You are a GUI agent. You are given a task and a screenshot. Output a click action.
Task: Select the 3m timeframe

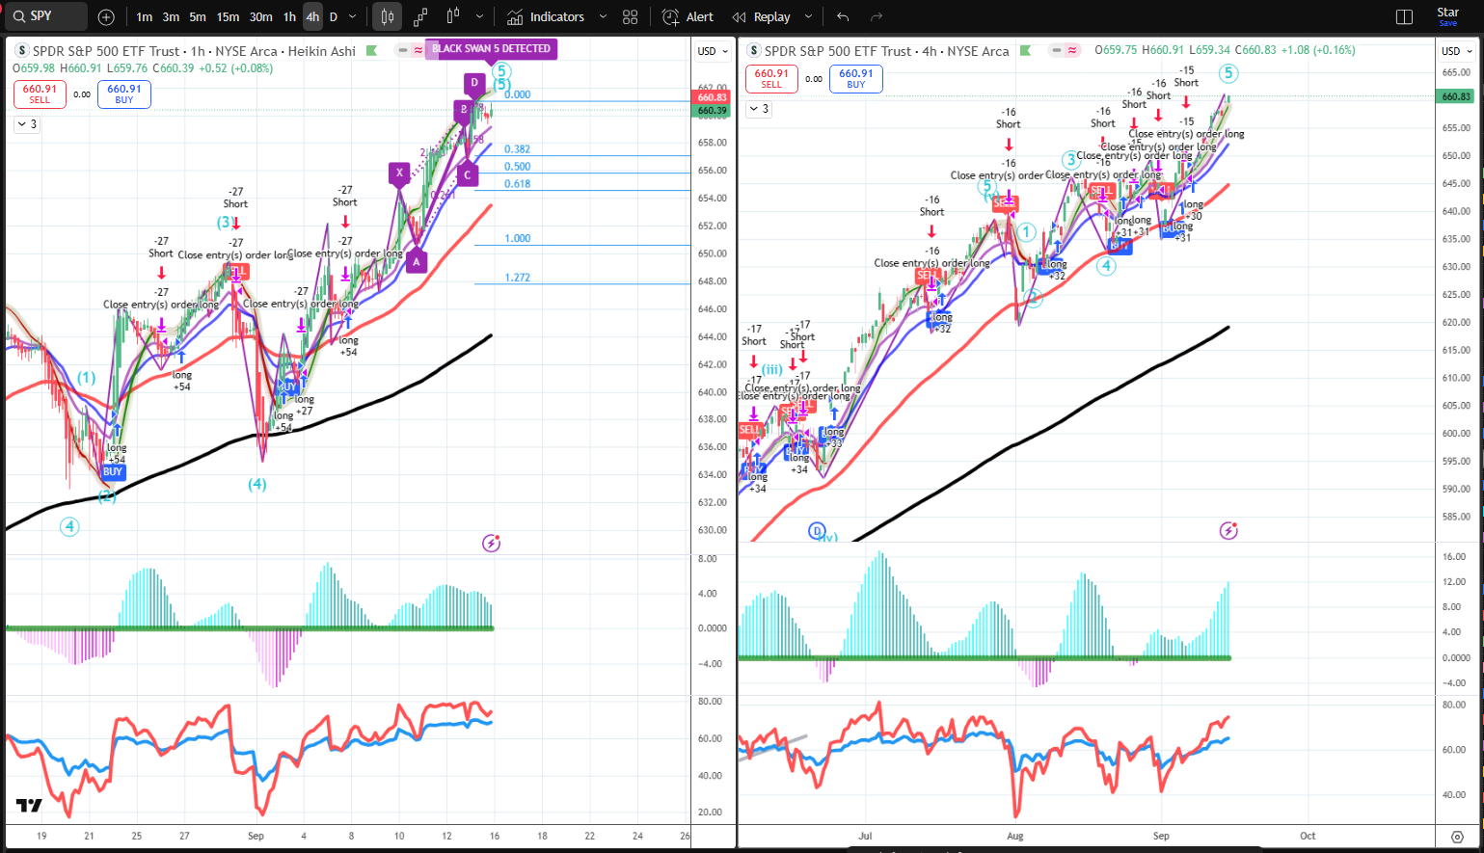tap(171, 16)
